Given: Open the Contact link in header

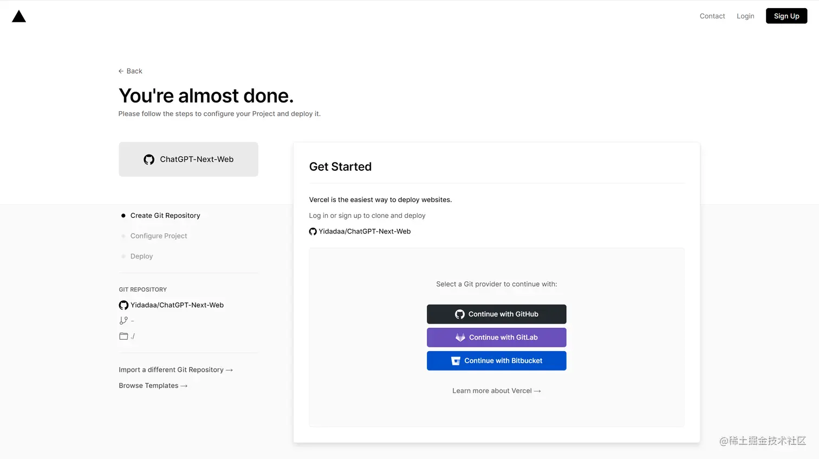Looking at the screenshot, I should click(712, 16).
